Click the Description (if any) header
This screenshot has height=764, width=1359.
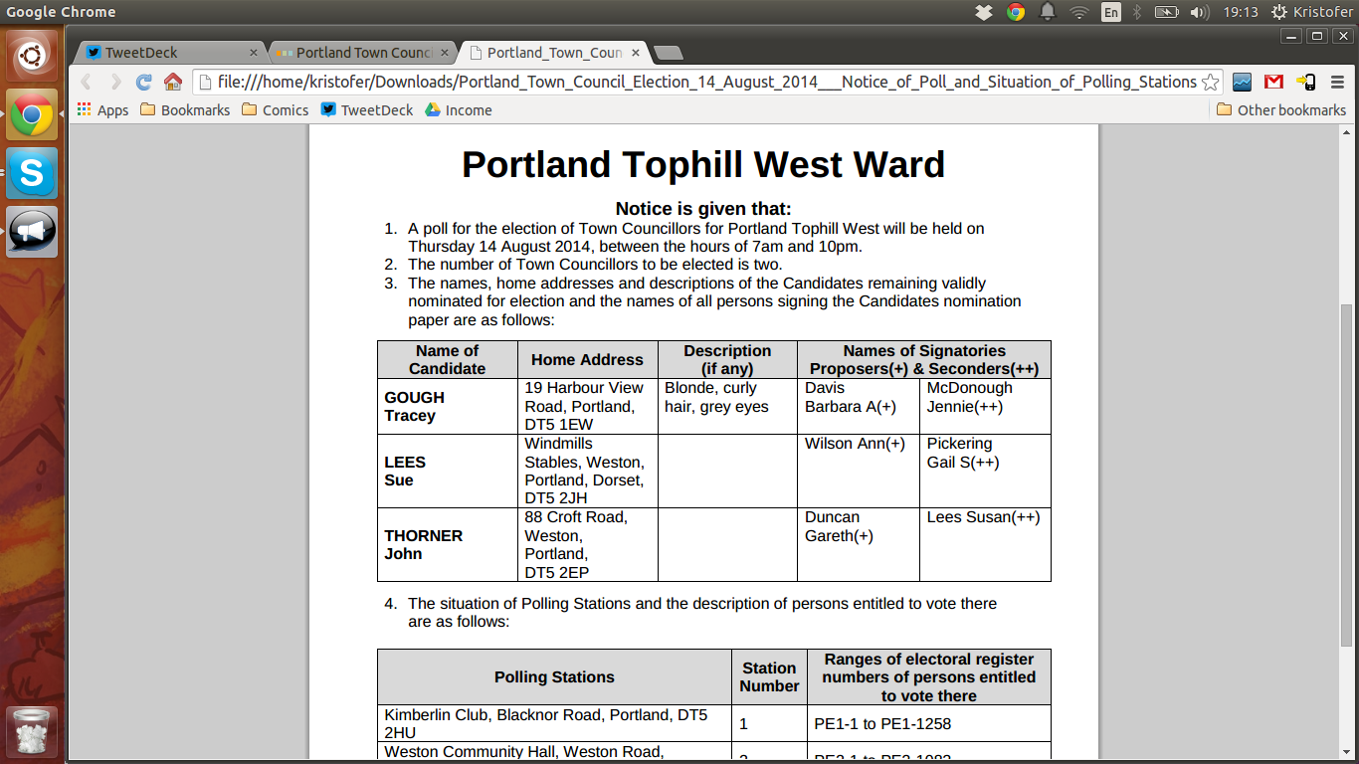click(727, 360)
